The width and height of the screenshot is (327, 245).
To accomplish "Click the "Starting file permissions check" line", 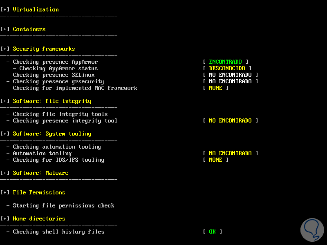I will tap(63, 205).
